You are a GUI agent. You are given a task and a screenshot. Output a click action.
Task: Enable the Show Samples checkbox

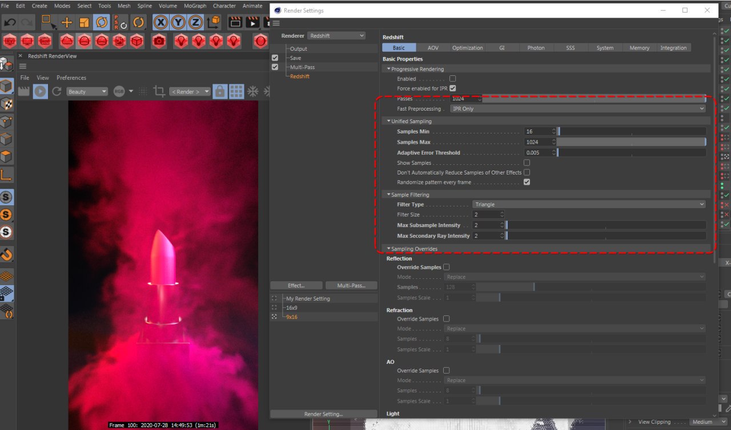point(527,163)
